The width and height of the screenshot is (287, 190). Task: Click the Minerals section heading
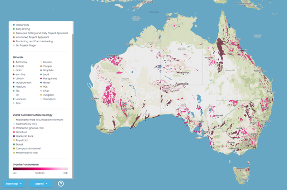[x=18, y=57]
